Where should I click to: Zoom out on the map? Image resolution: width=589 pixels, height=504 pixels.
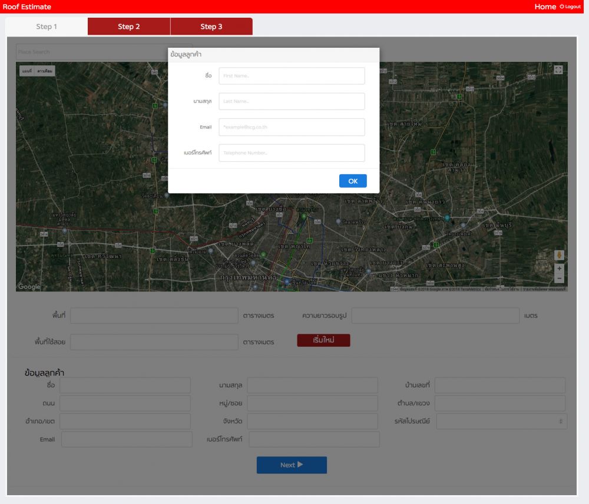559,278
